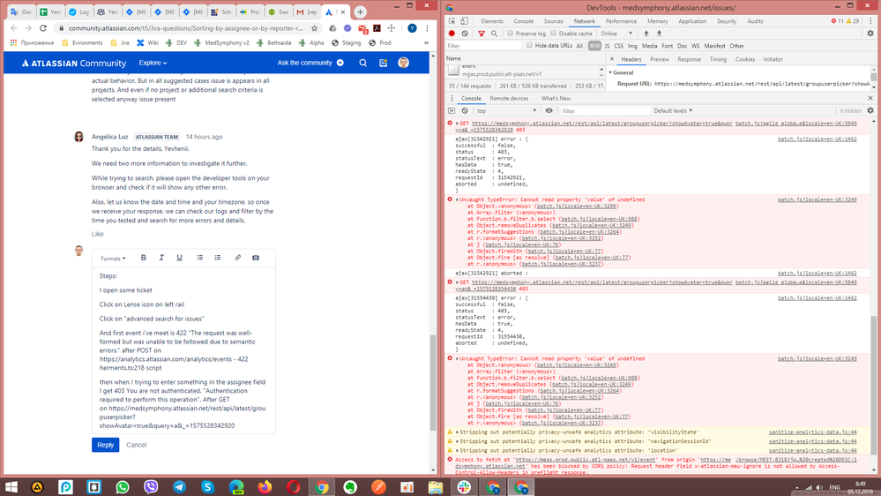Click the Italic formatting icon in reply editor
Screen dimensions: 881x496
click(x=161, y=258)
